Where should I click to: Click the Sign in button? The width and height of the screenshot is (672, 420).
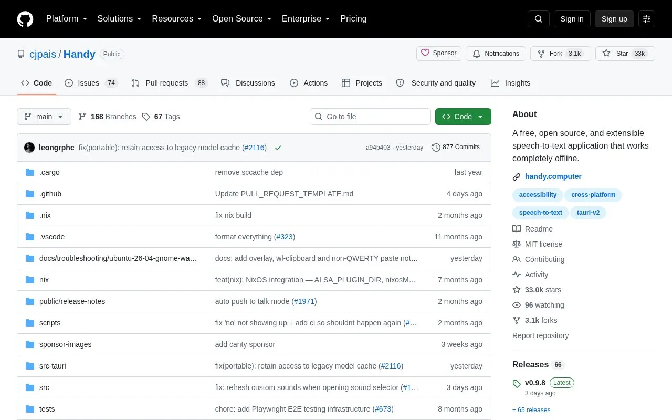tap(572, 19)
